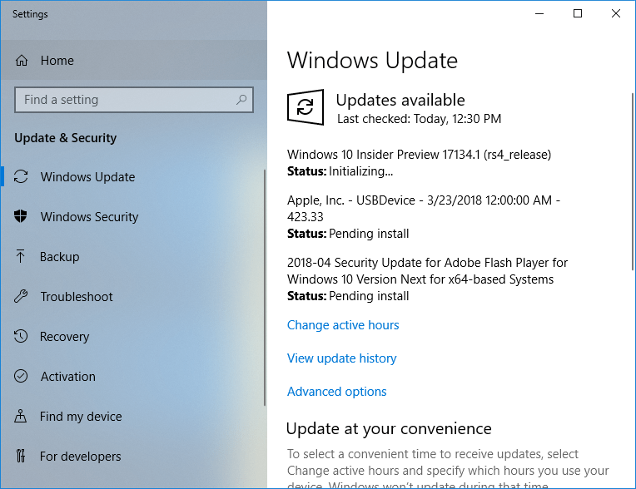Click the Find my device person icon
This screenshot has height=489, width=636.
click(x=20, y=416)
